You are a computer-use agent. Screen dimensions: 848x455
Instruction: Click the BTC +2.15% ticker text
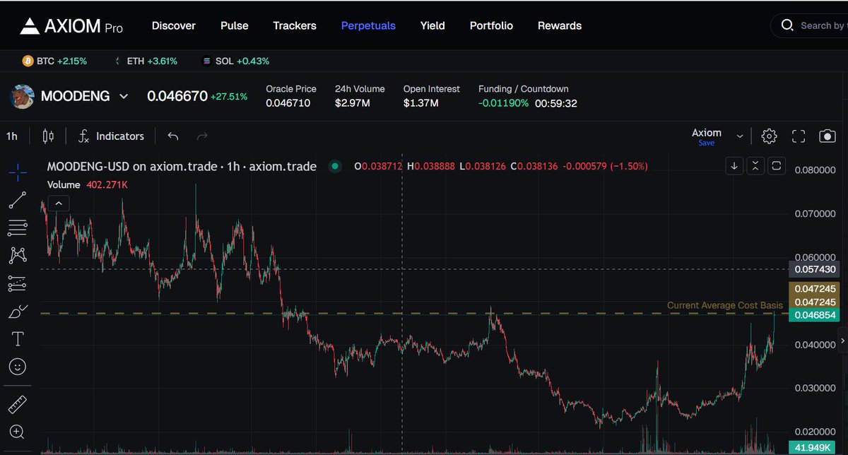coord(62,61)
